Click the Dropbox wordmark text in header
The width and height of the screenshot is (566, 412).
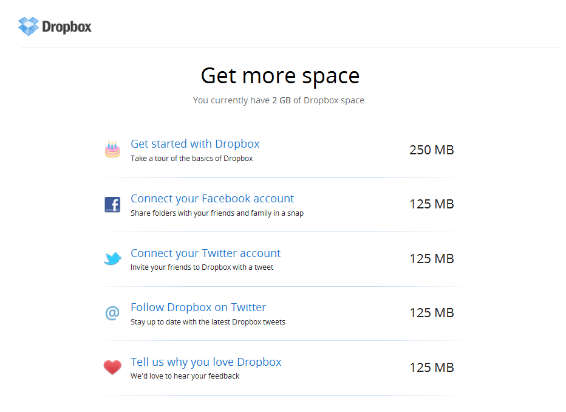(67, 27)
